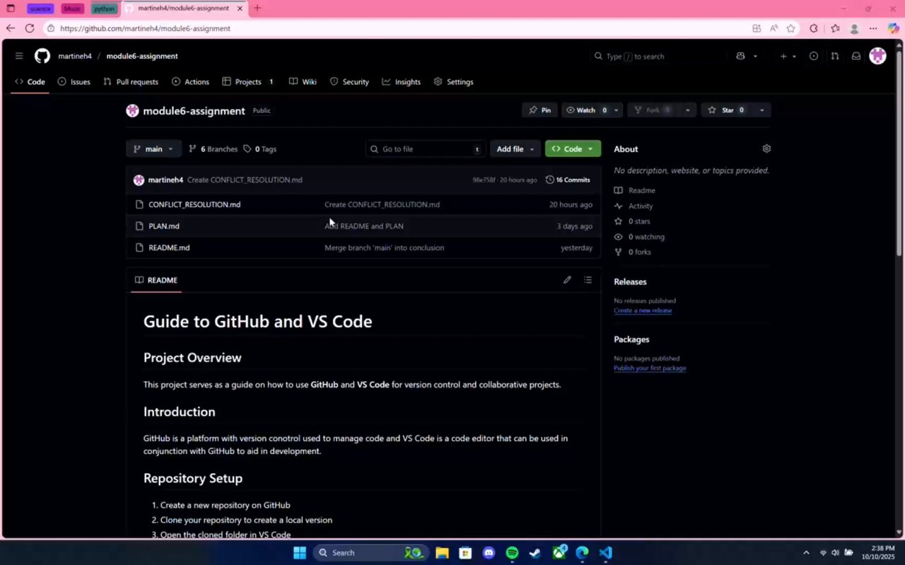This screenshot has height=565, width=905.
Task: Open the Windows Start menu
Action: [x=300, y=553]
